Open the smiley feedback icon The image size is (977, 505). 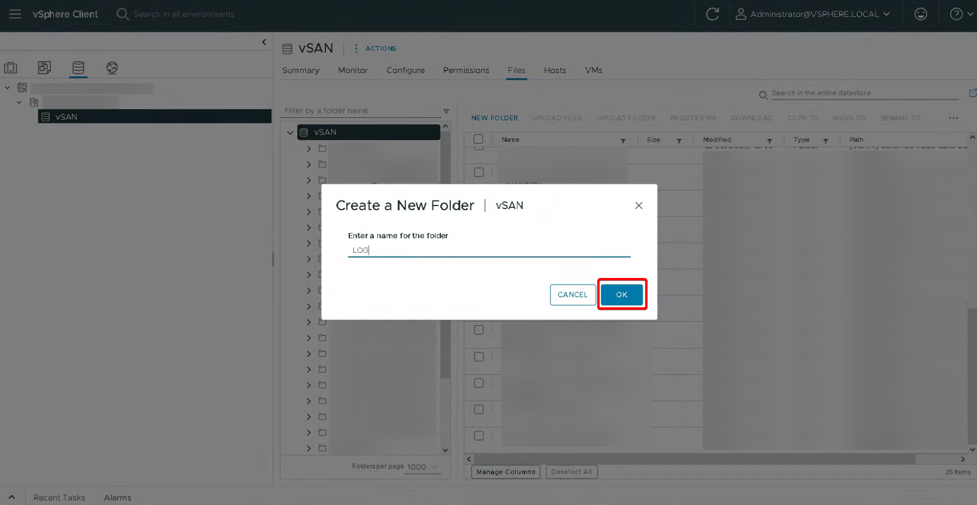click(920, 14)
